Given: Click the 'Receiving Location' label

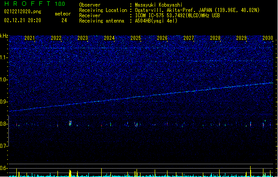Looking at the screenshot, I should pos(103,10).
